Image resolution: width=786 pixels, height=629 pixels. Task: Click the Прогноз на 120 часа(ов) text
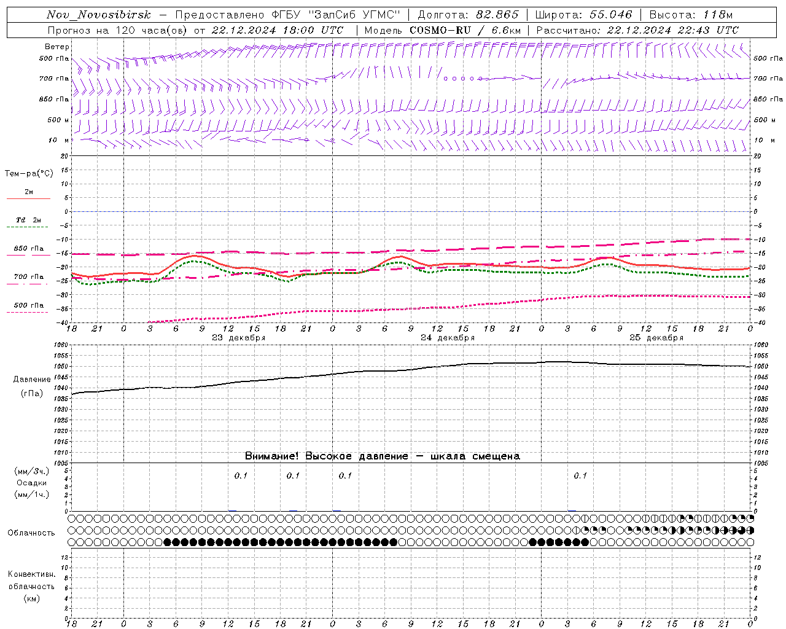pos(118,30)
